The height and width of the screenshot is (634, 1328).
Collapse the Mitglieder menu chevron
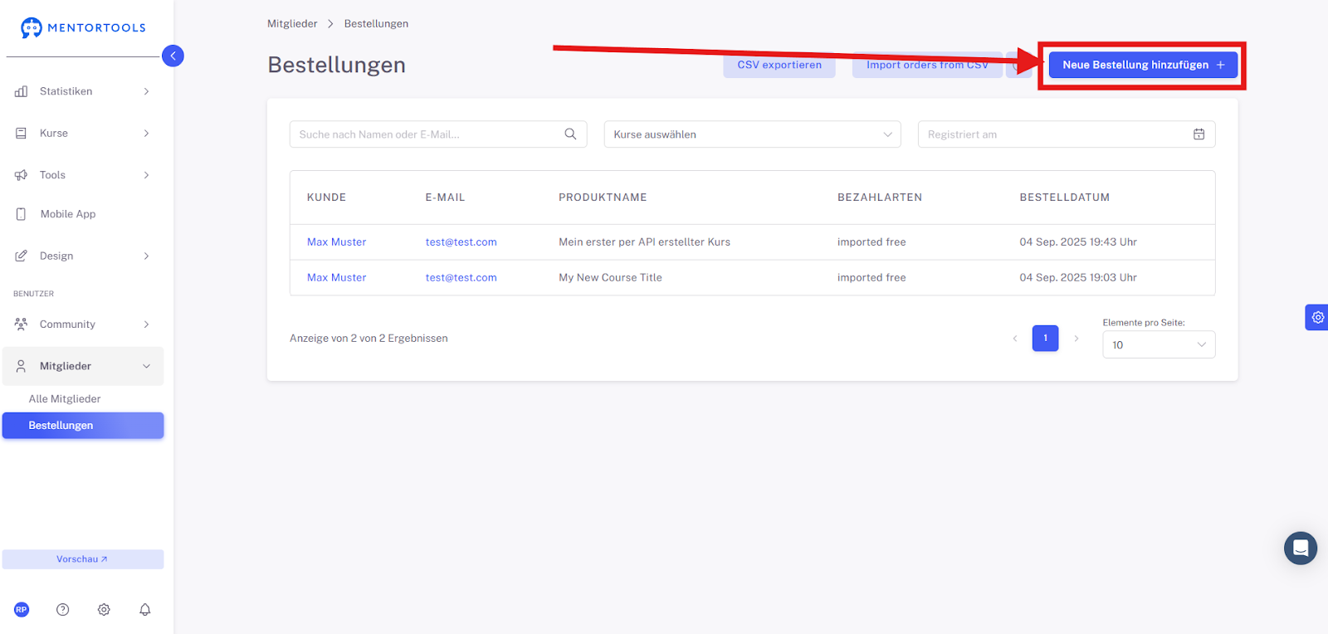click(146, 366)
